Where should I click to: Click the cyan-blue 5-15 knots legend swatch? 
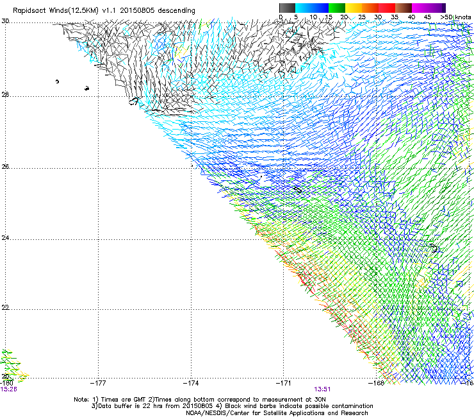[x=312, y=8]
